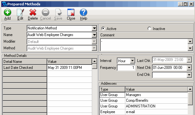Select the Managers address value

[x=156, y=95]
